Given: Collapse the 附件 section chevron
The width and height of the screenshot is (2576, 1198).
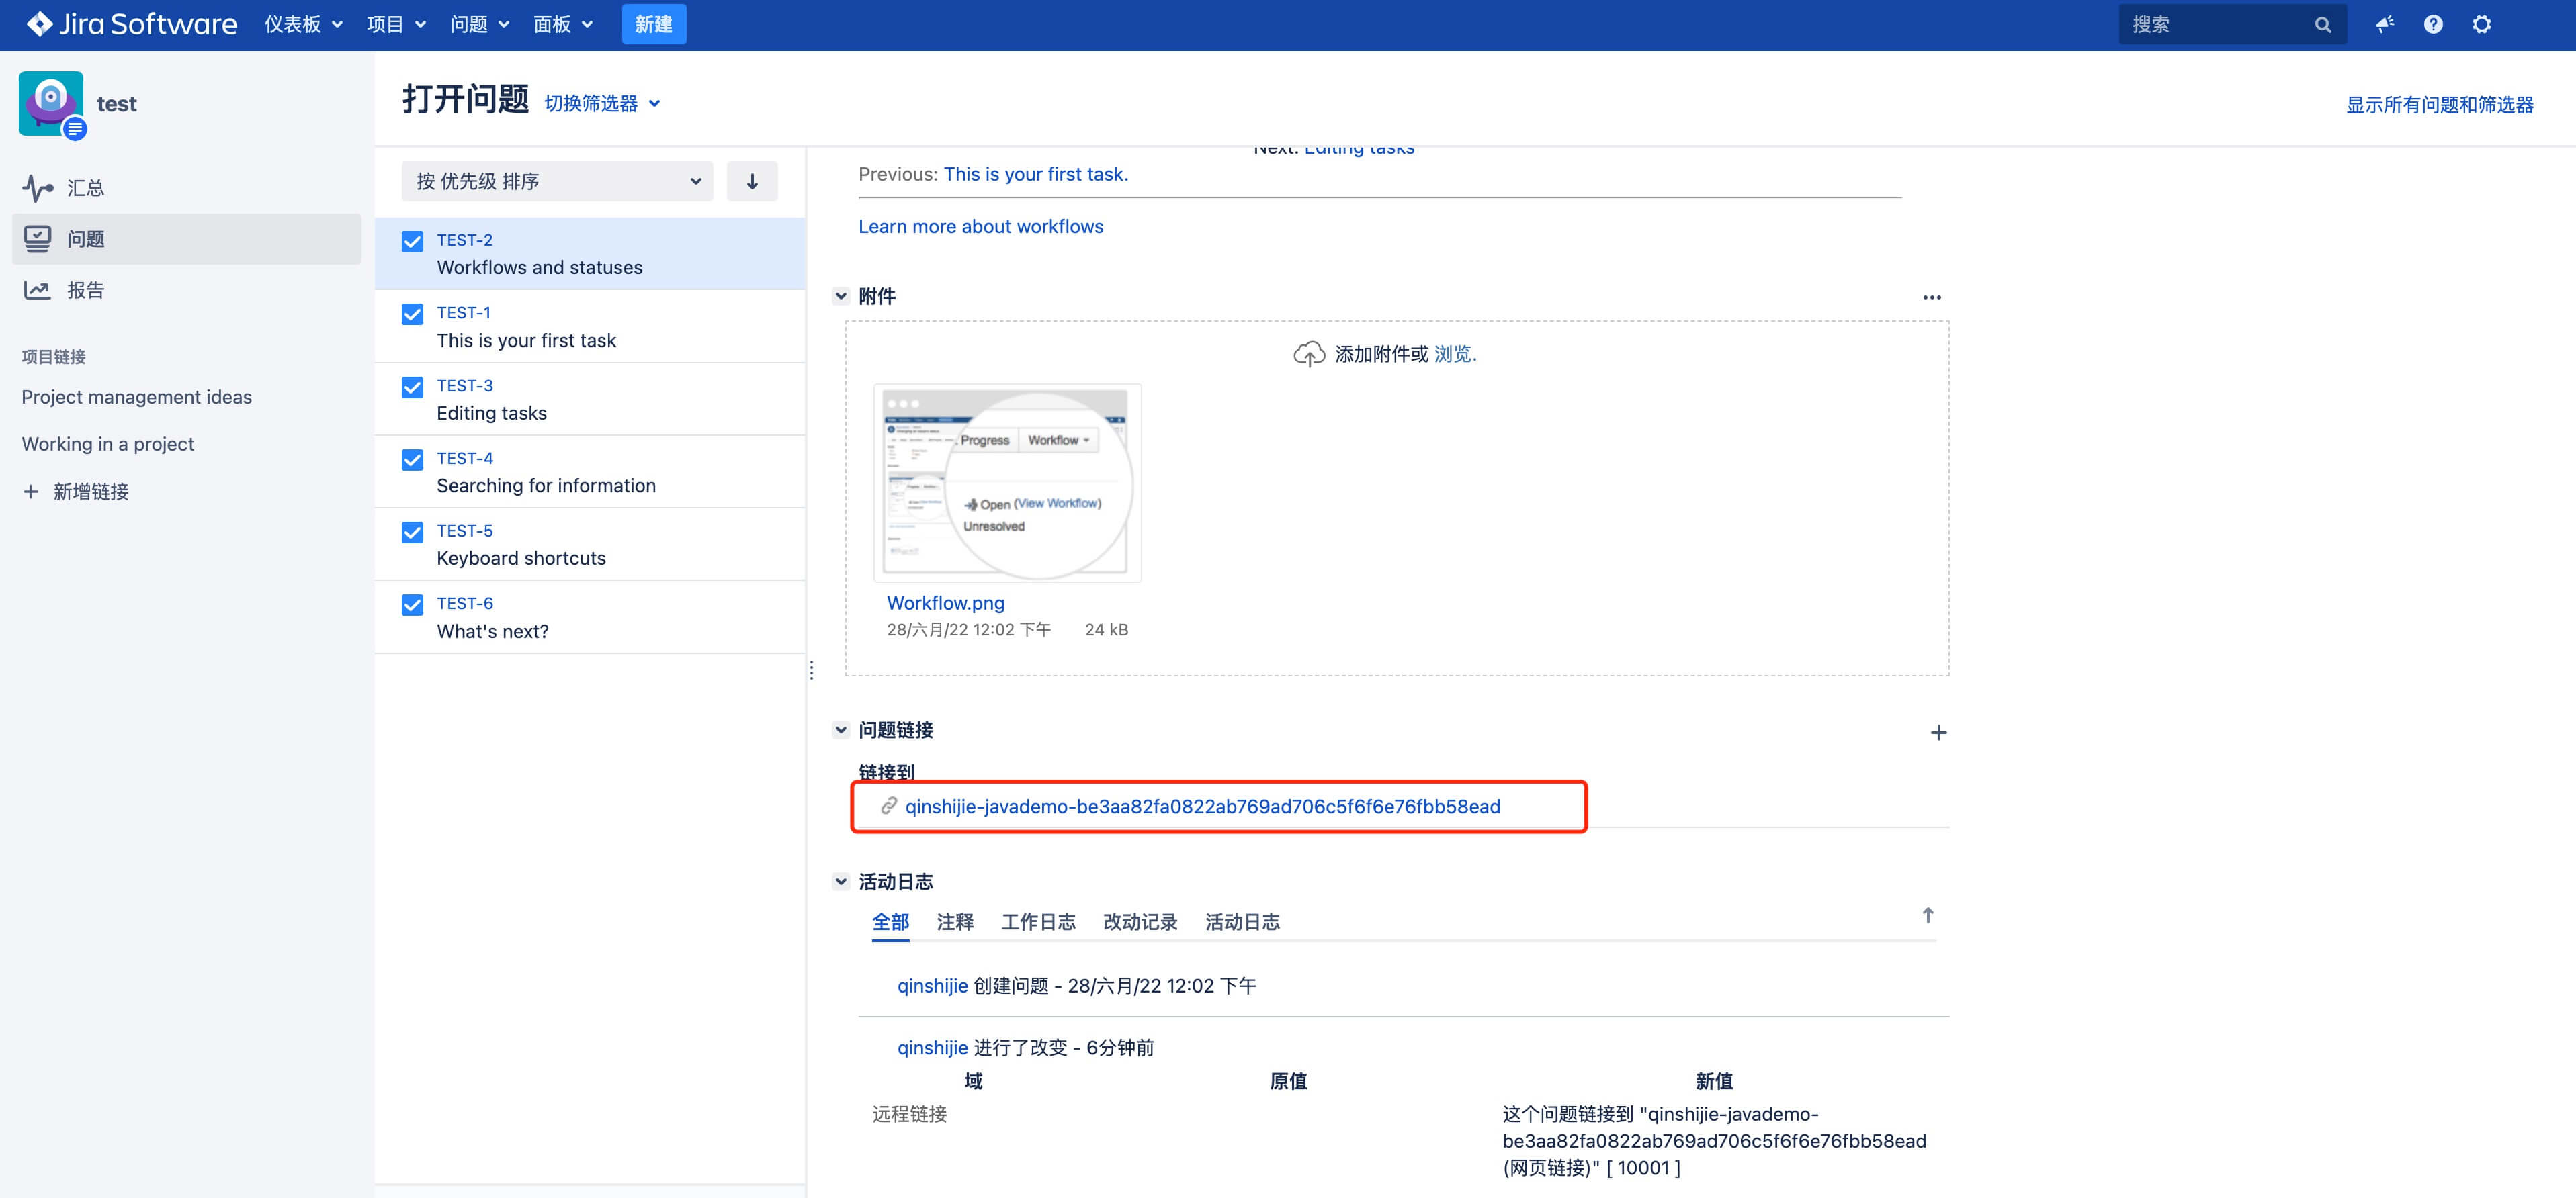Looking at the screenshot, I should [x=841, y=295].
